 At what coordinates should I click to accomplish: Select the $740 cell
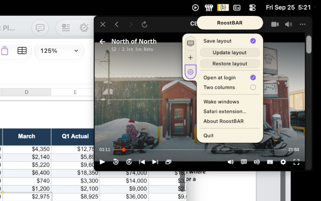coord(27,181)
